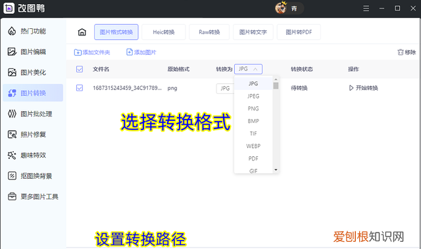
Task: Open 抠图换背景 sidebar item label
Action: 36,176
